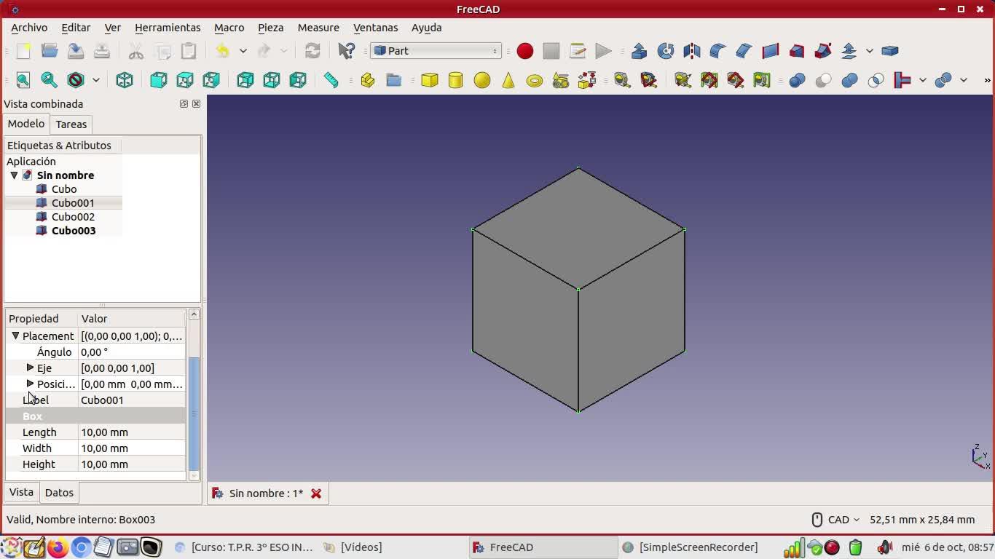Switch to the Tareas tab
The height and width of the screenshot is (559, 995).
pos(71,124)
